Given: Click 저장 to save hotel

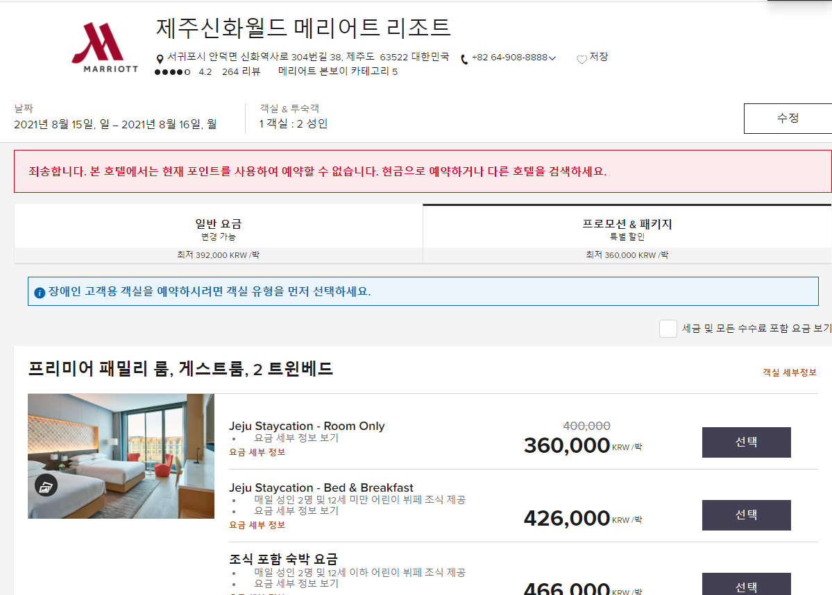Looking at the screenshot, I should (599, 57).
